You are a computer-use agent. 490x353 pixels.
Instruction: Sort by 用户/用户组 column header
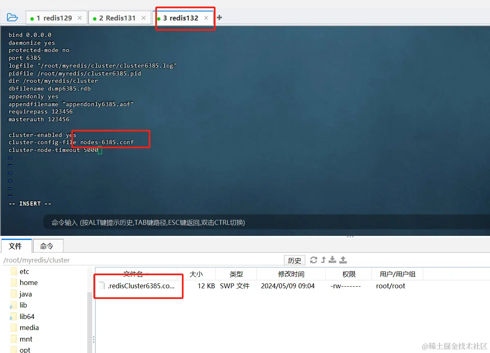pyautogui.click(x=397, y=274)
